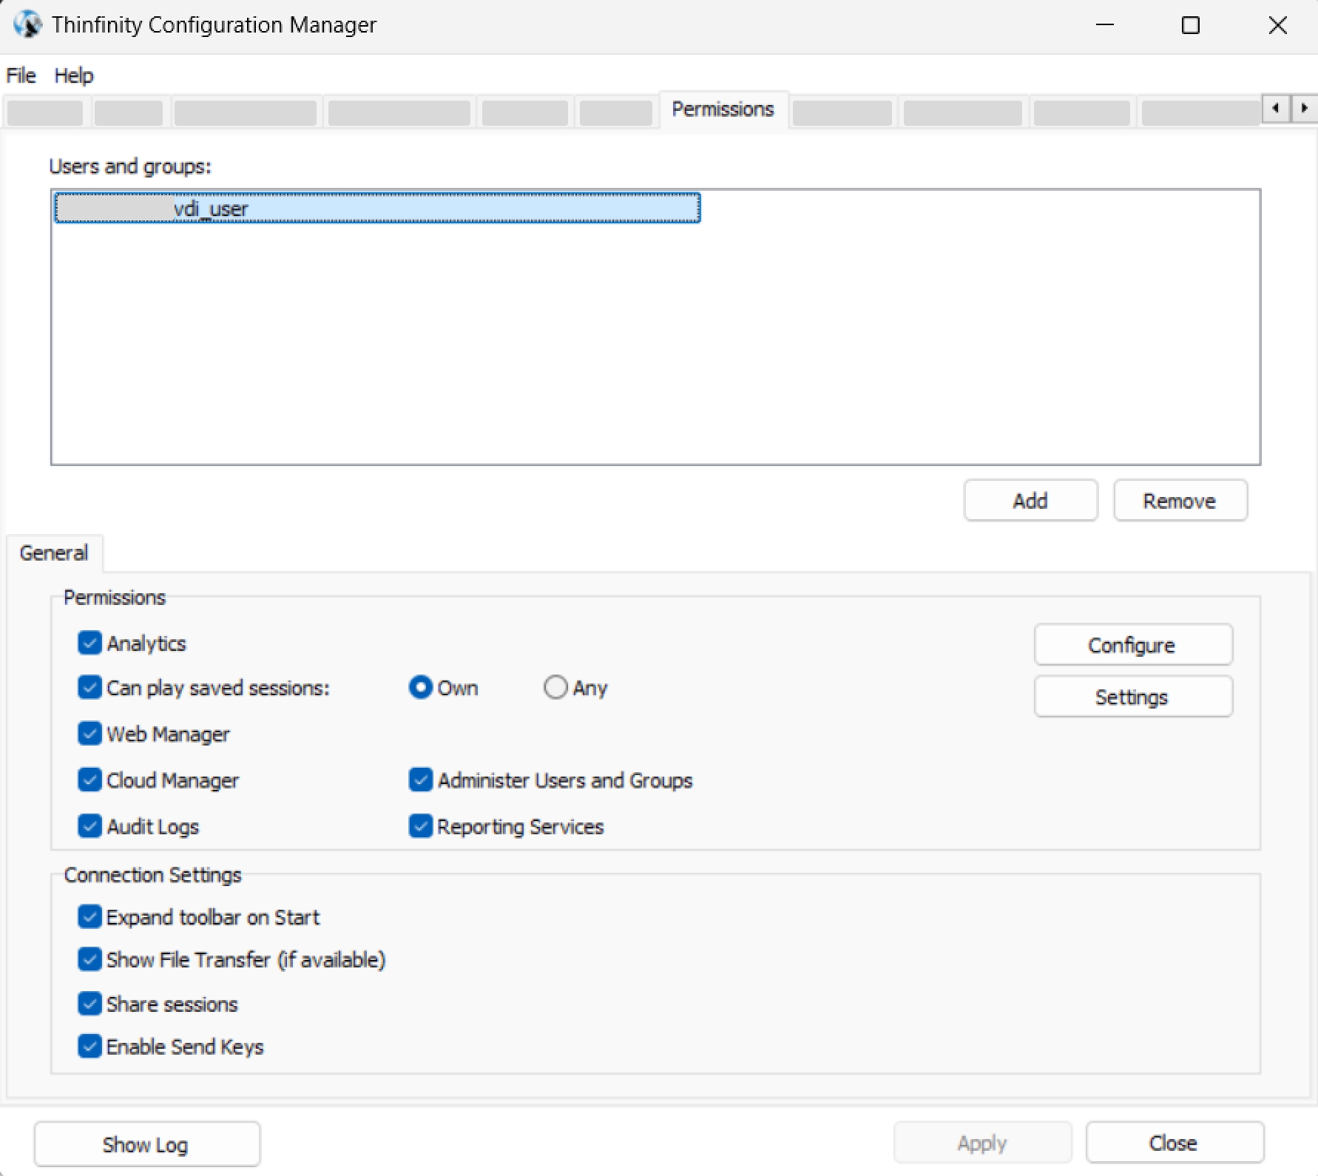This screenshot has height=1176, width=1318.
Task: Switch to the Permissions tab
Action: (722, 109)
